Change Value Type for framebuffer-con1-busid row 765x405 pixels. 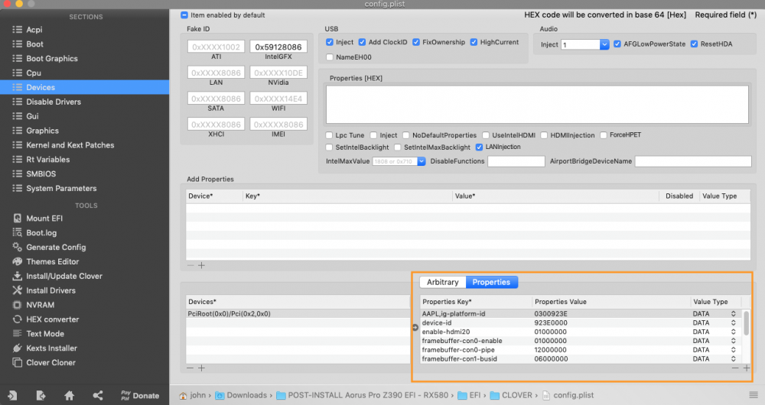734,358
